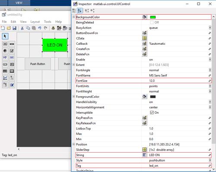Open the Menu Editor icon

59,28
